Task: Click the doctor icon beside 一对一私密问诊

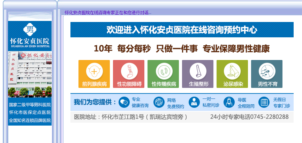Action: (x=194, y=102)
